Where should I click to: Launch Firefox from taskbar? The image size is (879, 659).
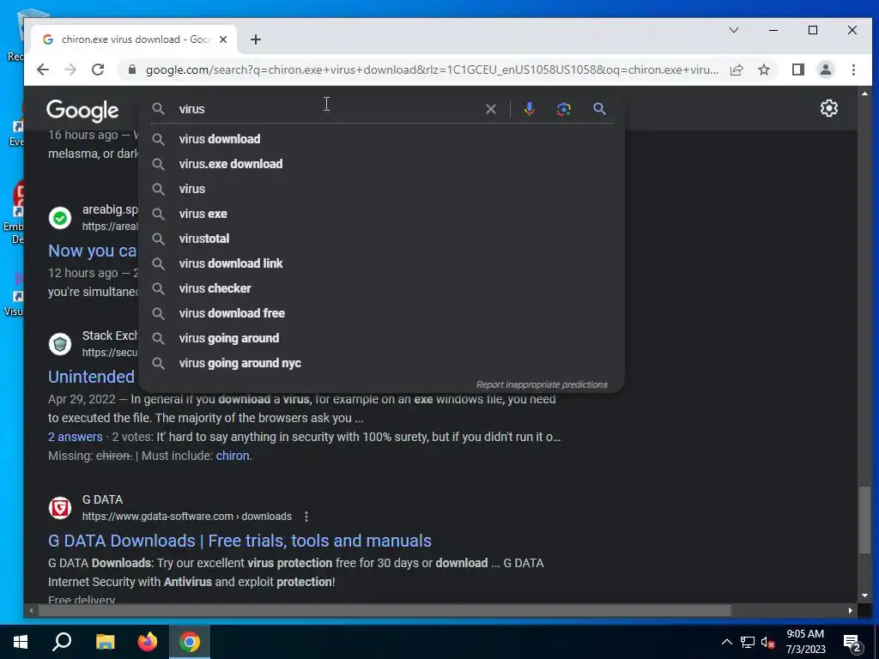(x=148, y=642)
